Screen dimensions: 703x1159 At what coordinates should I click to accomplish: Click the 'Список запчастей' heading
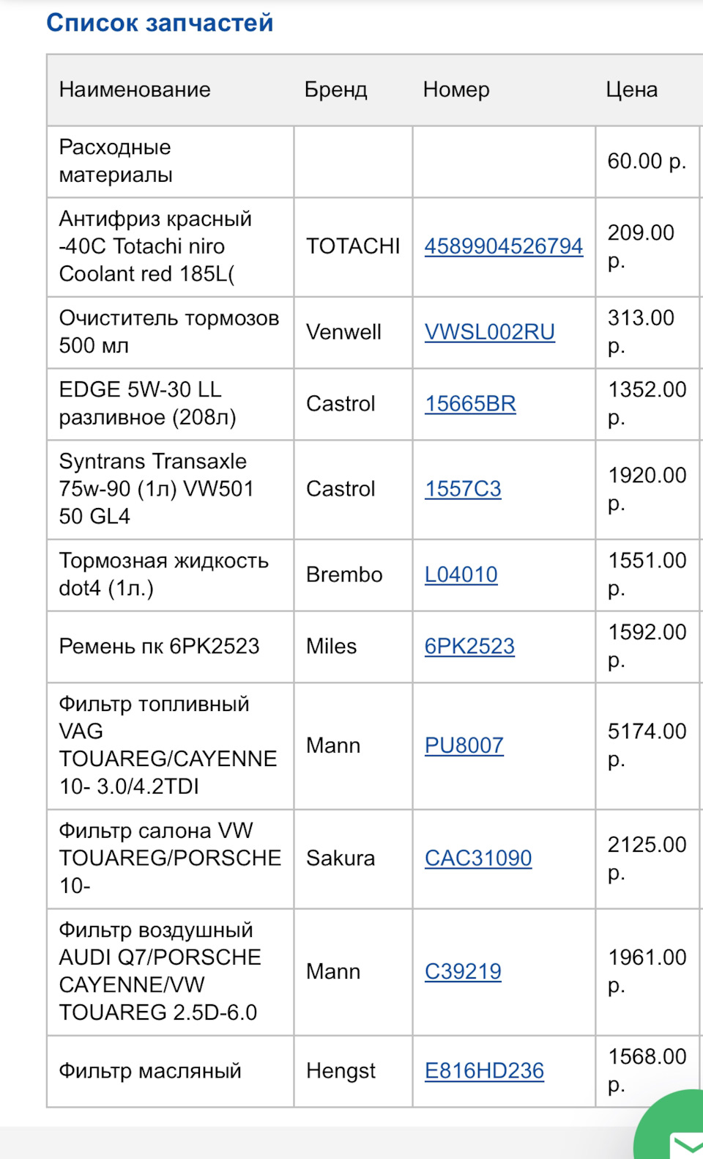coord(160,23)
